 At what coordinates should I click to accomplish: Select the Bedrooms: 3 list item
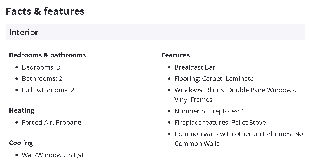pyautogui.click(x=41, y=67)
